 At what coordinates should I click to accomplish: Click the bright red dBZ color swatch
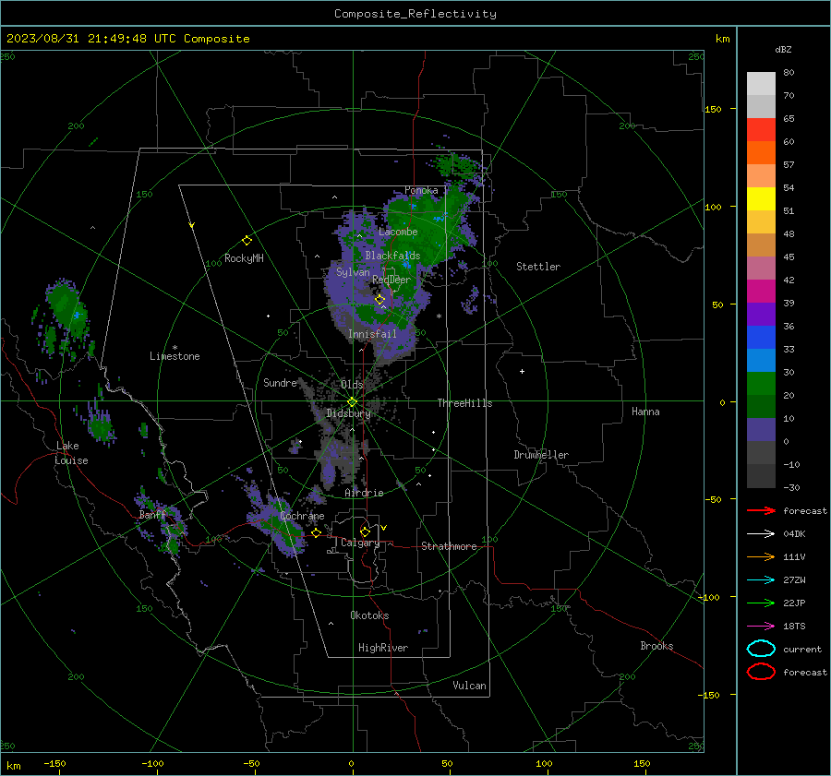761,130
